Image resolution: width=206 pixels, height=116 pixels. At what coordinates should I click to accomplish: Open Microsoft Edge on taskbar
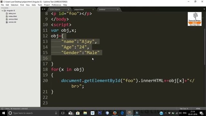(122, 113)
